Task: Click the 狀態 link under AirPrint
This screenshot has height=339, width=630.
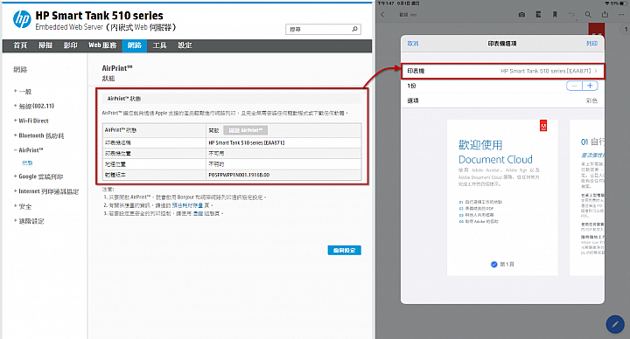Action: point(27,163)
